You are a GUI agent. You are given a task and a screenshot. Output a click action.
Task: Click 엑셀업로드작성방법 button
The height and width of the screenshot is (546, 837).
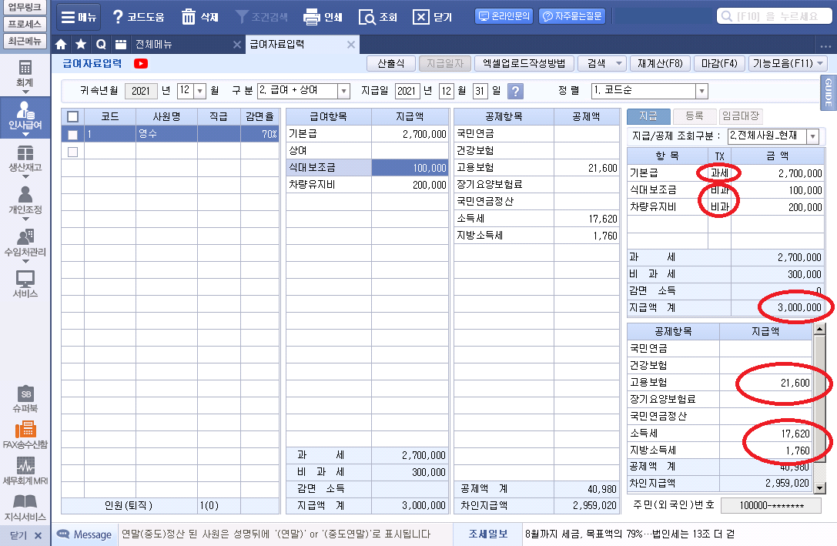click(524, 63)
